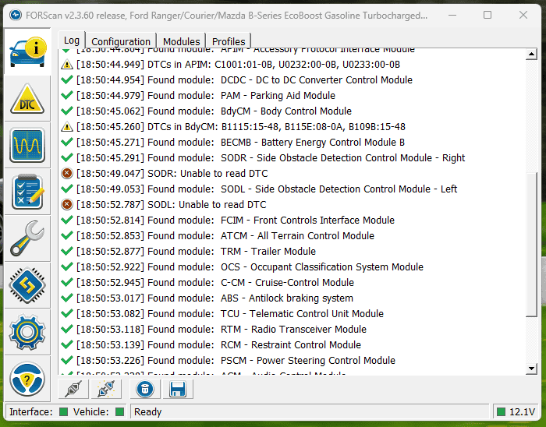Maximize the FORScan window
The image size is (546, 427).
pos(487,15)
